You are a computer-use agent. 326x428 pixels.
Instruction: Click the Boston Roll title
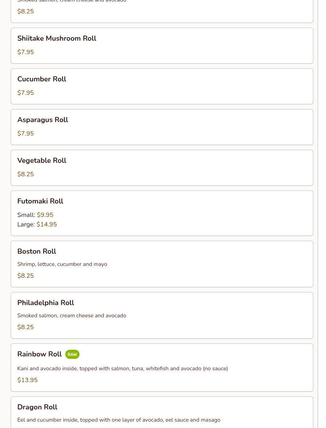click(37, 251)
